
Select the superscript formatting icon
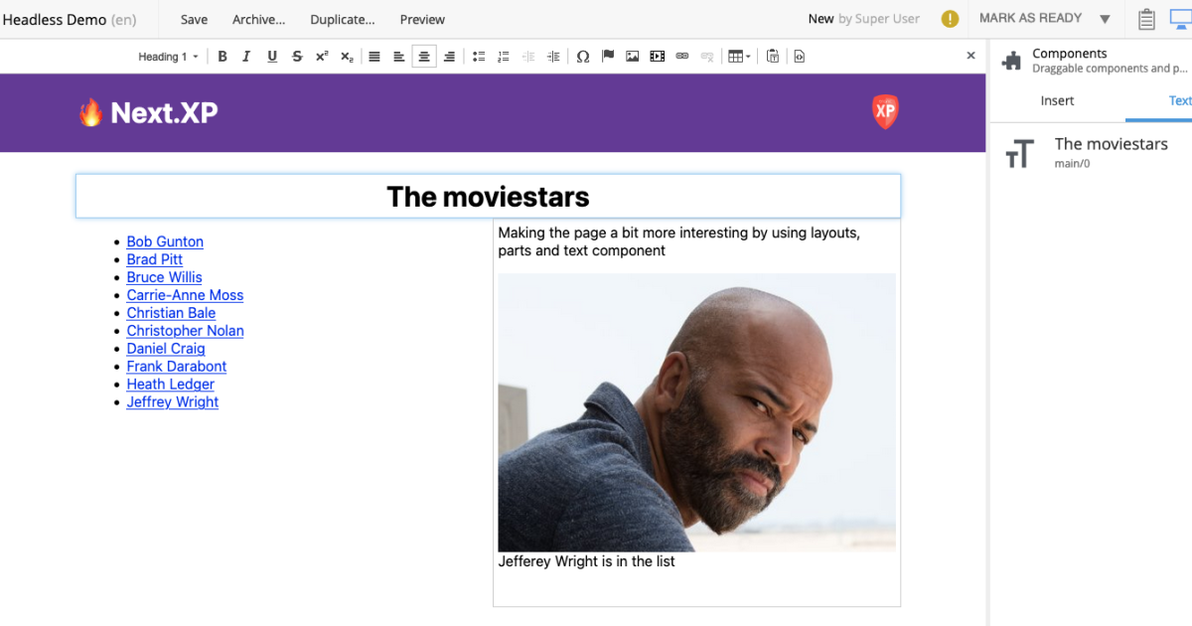coord(321,56)
